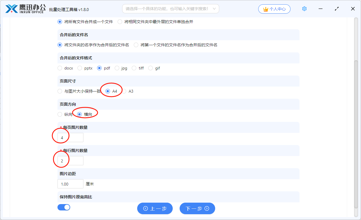The height and width of the screenshot is (220, 361).
Task: Restore the window size
Action: point(337,9)
